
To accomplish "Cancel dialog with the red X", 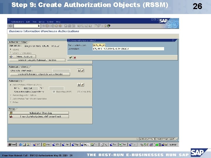I will [x=75, y=58].
